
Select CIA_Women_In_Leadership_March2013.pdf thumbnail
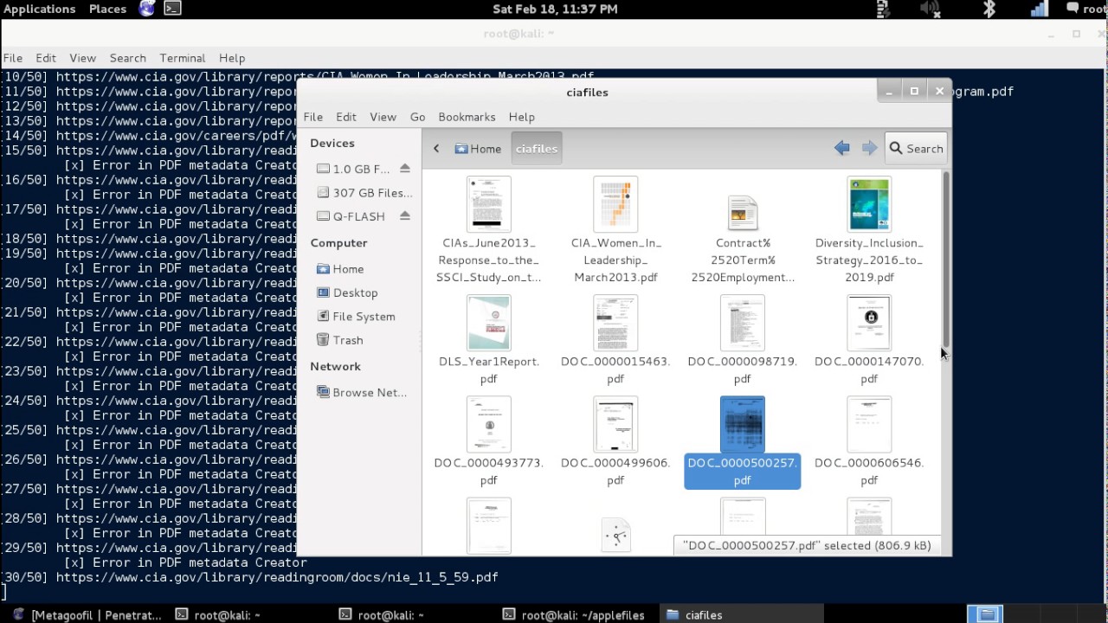tap(615, 204)
